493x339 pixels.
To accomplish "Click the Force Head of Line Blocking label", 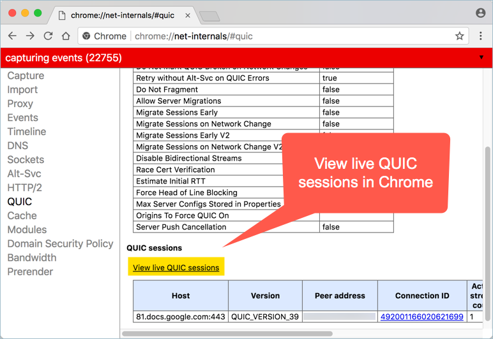I will pyautogui.click(x=186, y=192).
